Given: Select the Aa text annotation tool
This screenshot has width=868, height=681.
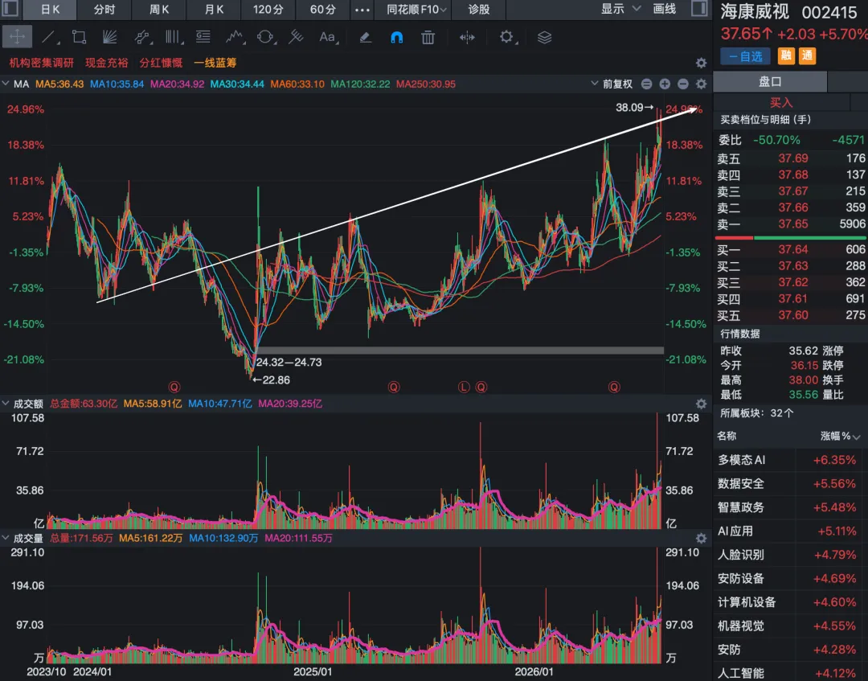Looking at the screenshot, I should click(x=328, y=37).
